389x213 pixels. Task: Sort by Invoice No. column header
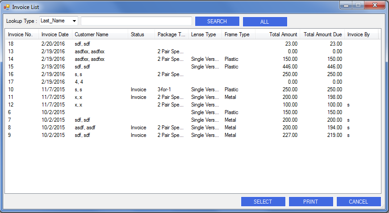tap(21, 34)
